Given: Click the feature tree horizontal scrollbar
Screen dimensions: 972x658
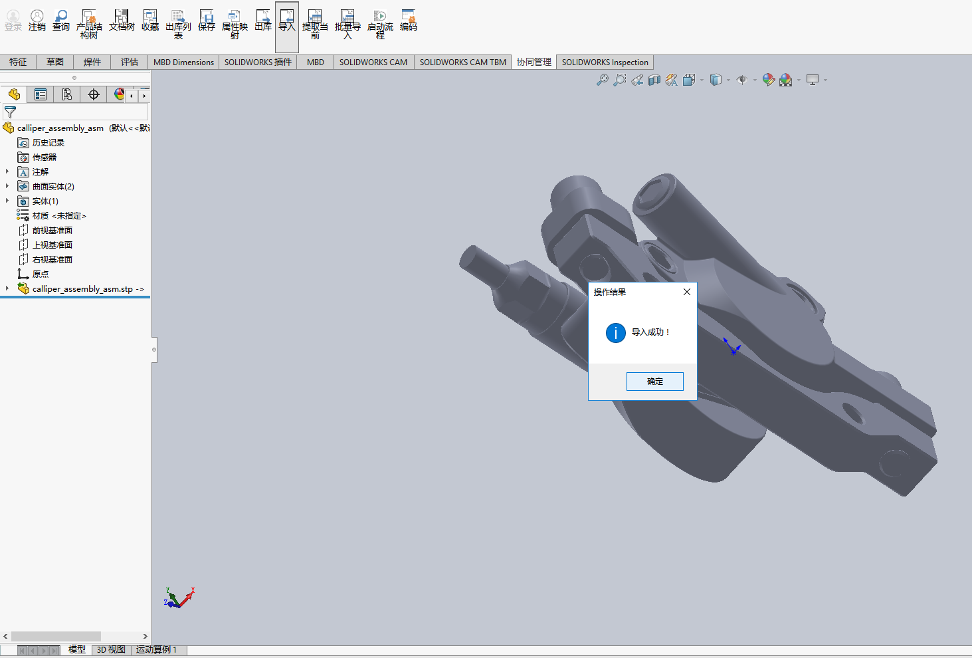Looking at the screenshot, I should pos(56,636).
